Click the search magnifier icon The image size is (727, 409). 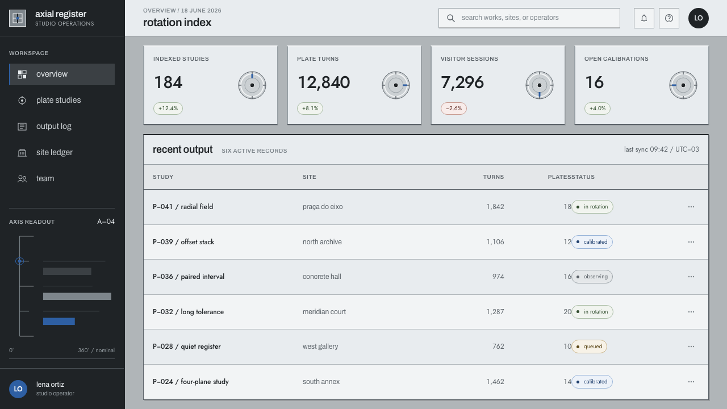[451, 18]
